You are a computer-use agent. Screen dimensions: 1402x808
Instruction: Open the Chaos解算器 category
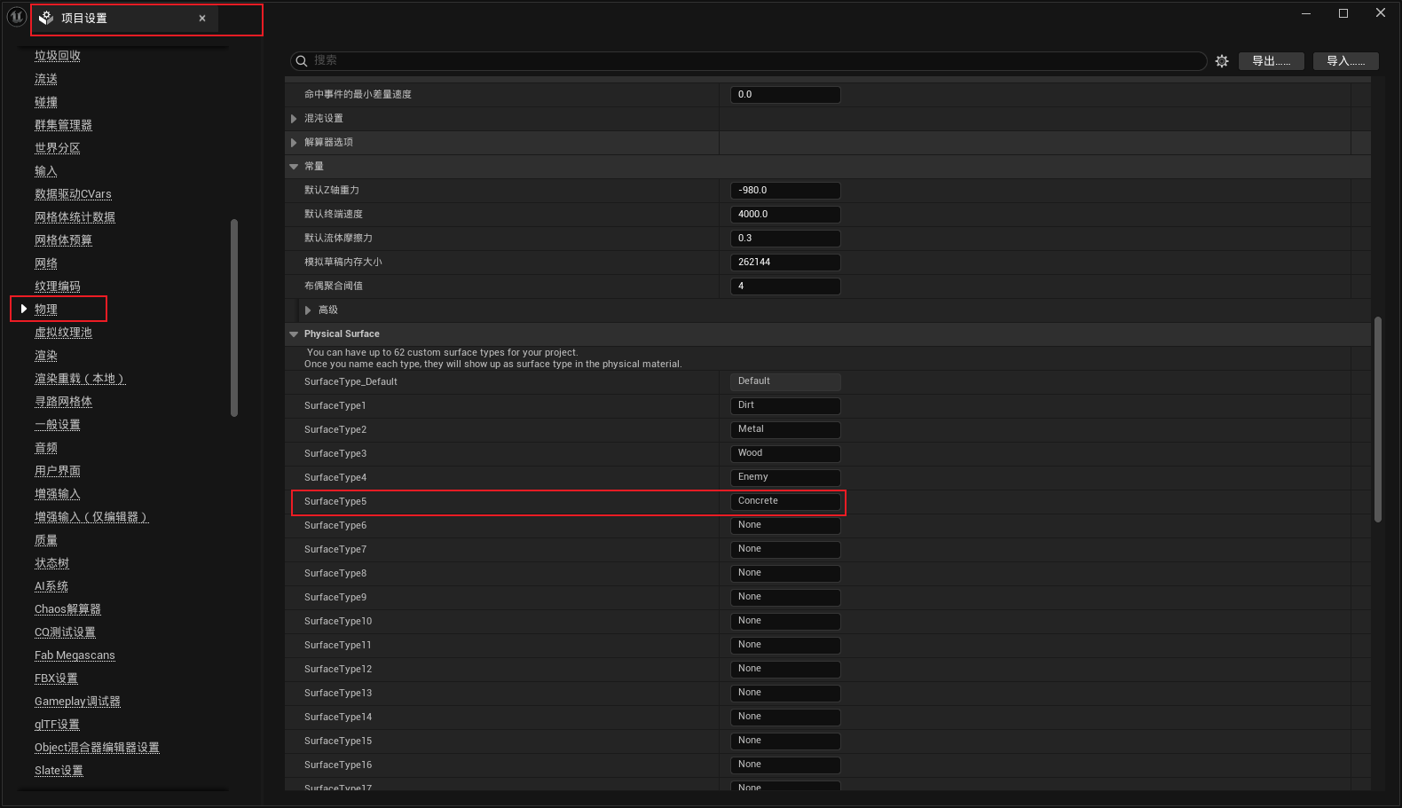[x=67, y=609]
